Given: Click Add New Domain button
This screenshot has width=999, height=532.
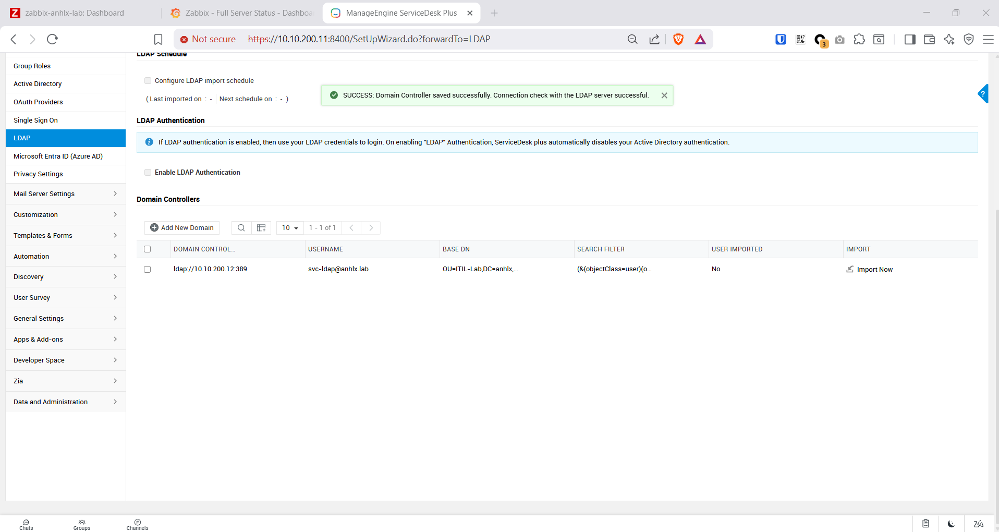Looking at the screenshot, I should [x=182, y=228].
